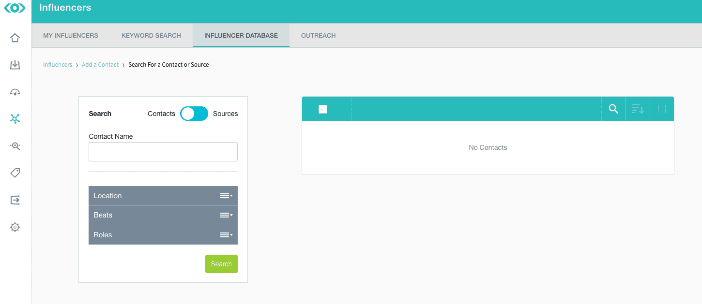Viewport: 702px width, 304px height.
Task: Click the sort icon in results header
Action: coord(638,109)
